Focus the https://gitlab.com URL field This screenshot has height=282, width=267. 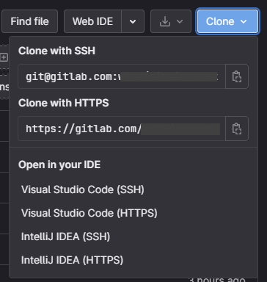tap(122, 129)
